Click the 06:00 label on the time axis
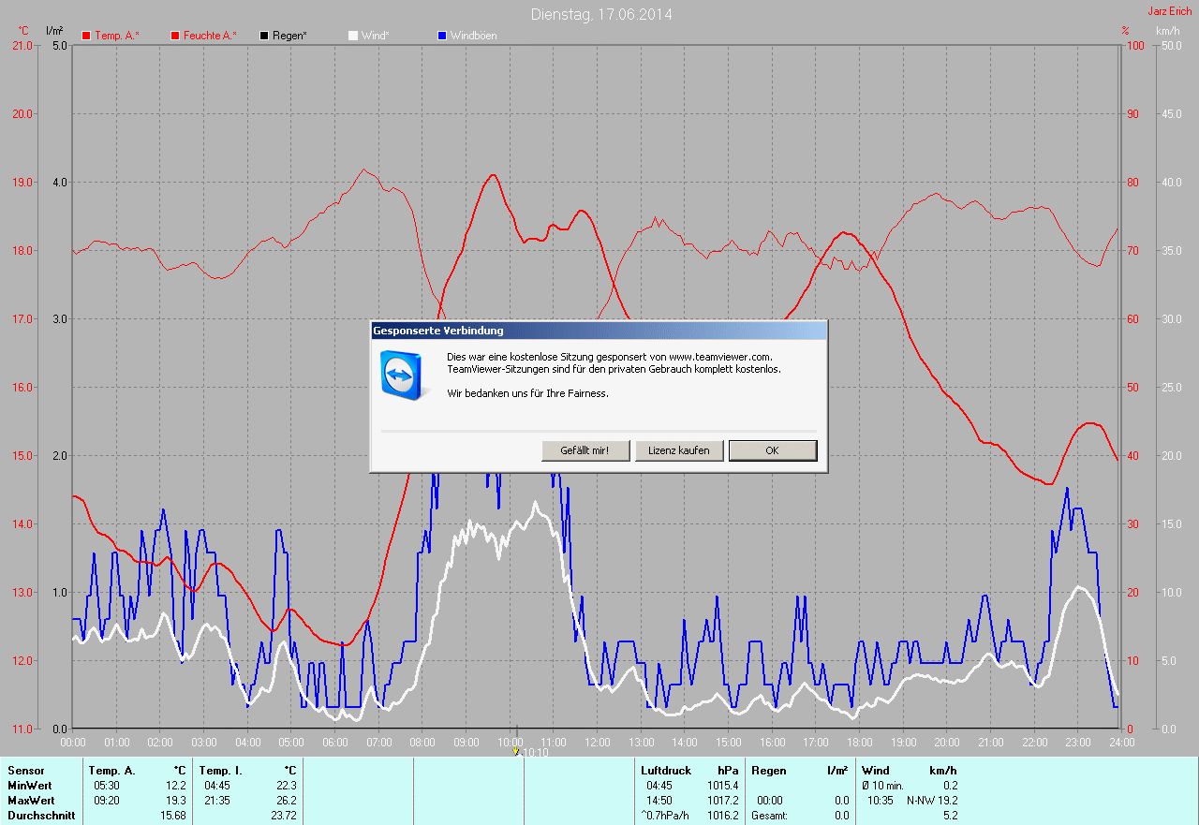Screen dimensions: 1199x825 pyautogui.click(x=334, y=743)
